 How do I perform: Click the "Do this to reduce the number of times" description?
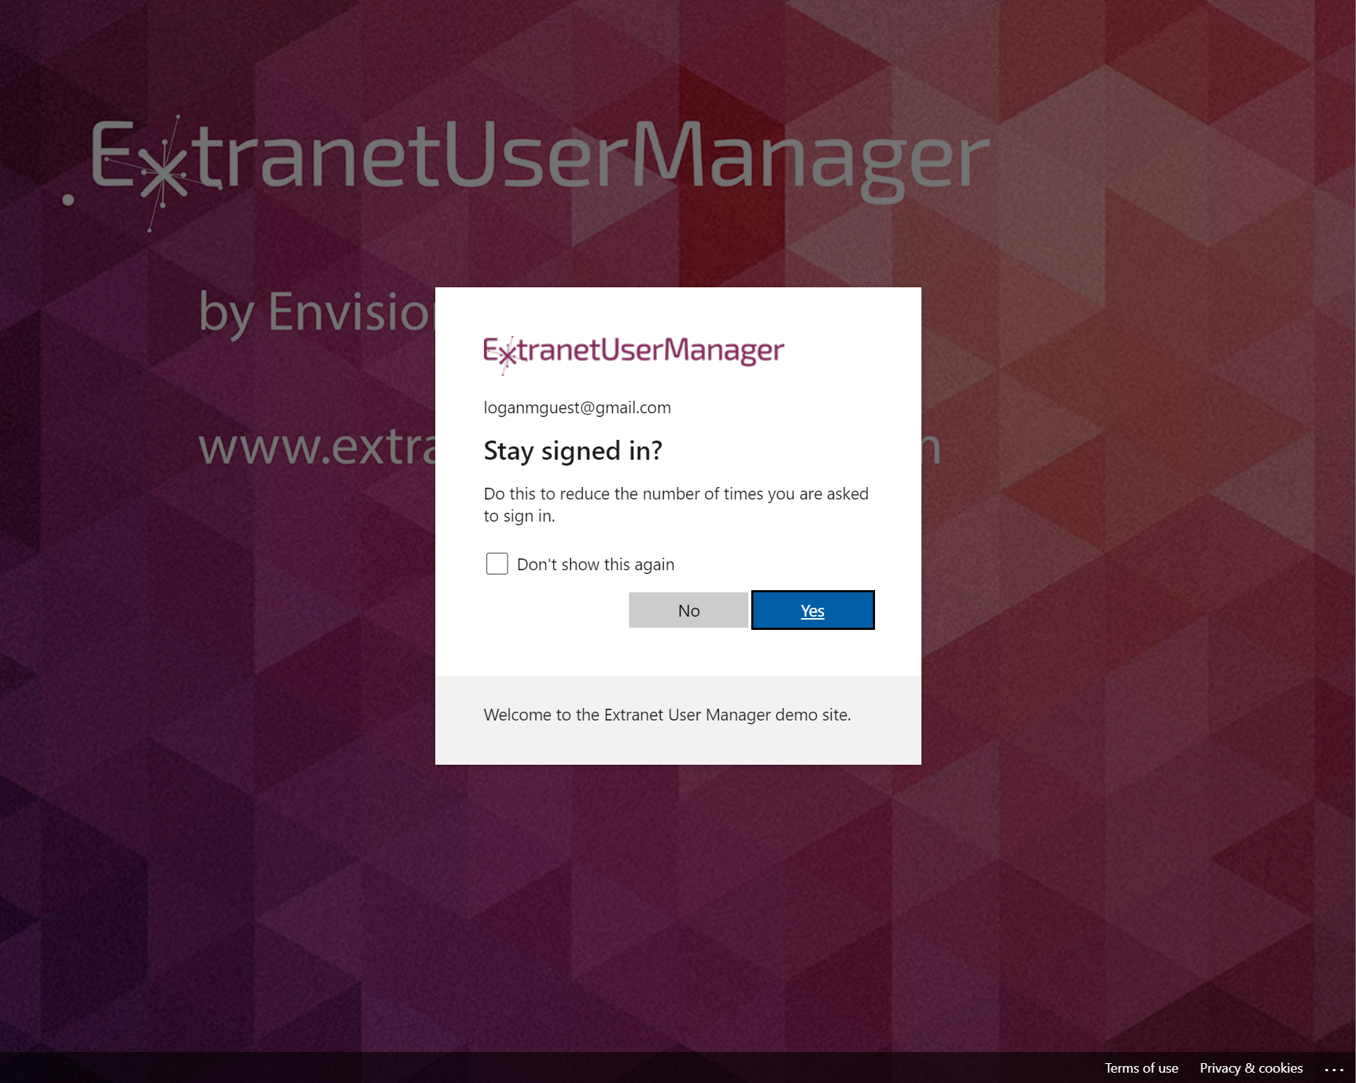pos(675,504)
